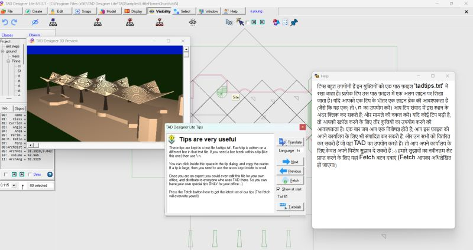Click the Undo arrow icon
473x250 pixels.
5,22
